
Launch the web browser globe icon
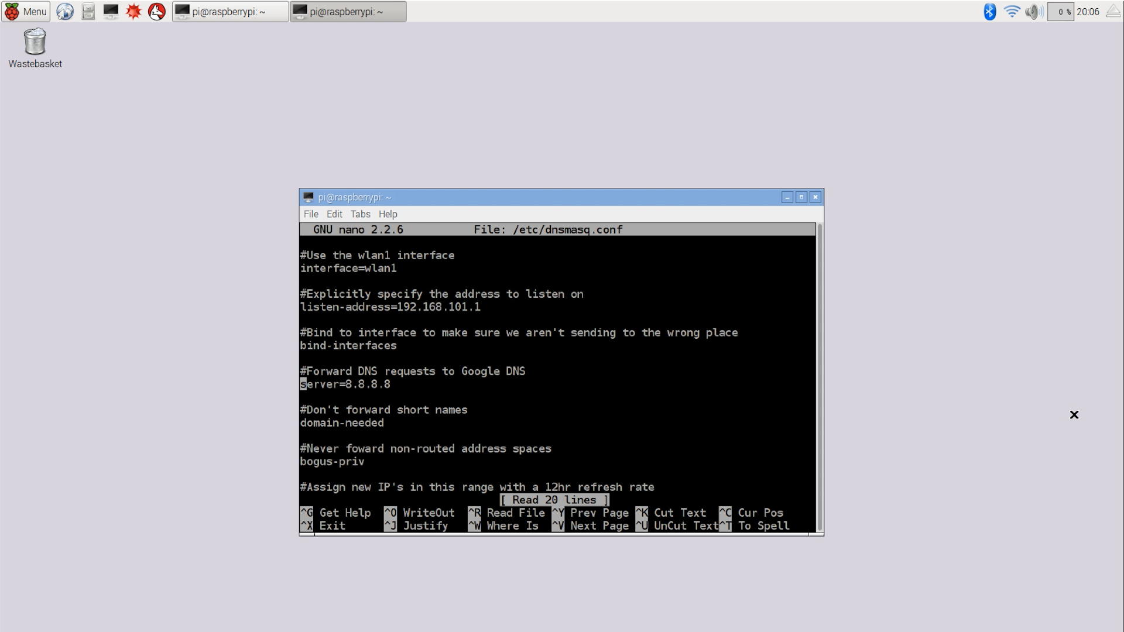pyautogui.click(x=65, y=11)
